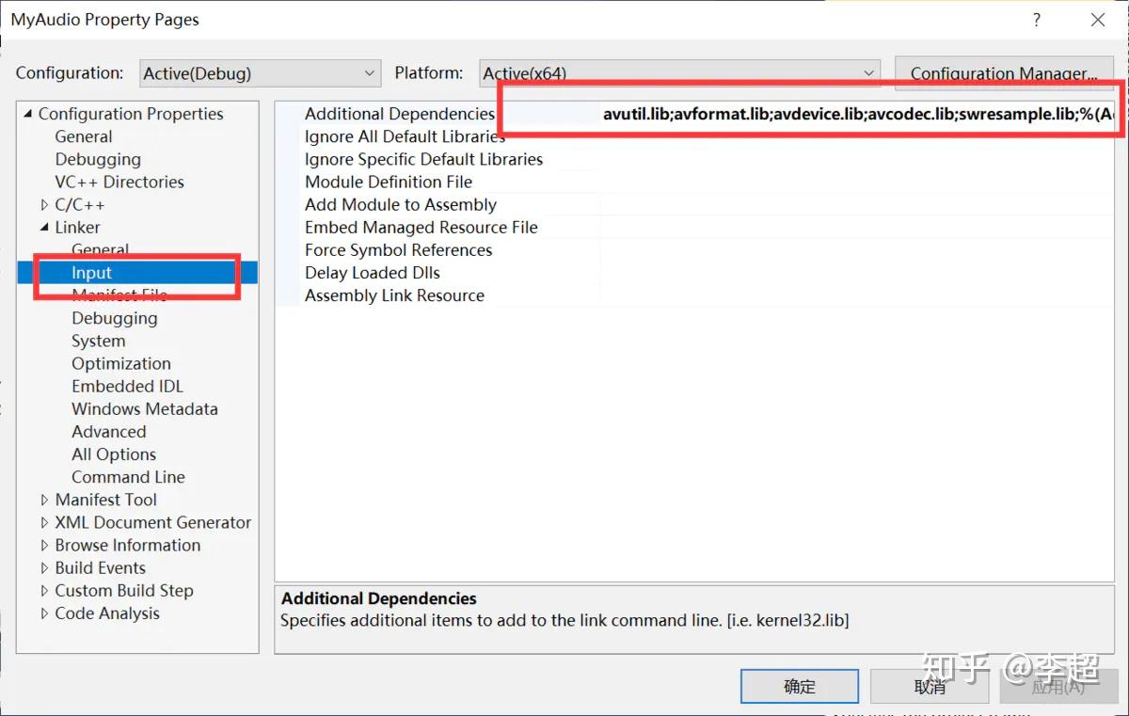Open the Linker System page
This screenshot has height=716, width=1129.
click(x=99, y=341)
